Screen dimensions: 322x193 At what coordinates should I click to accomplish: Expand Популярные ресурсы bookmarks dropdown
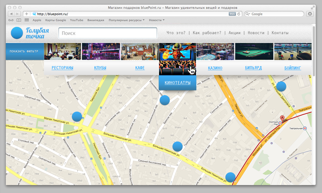coord(127,20)
